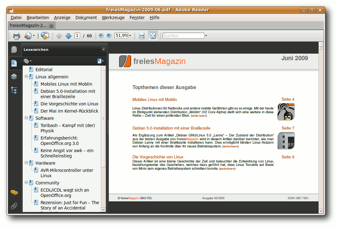
Task: Open the bookmark options gear menu
Action: tap(27, 61)
